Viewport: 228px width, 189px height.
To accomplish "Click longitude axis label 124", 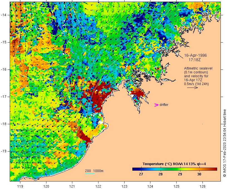I will point(150,186).
